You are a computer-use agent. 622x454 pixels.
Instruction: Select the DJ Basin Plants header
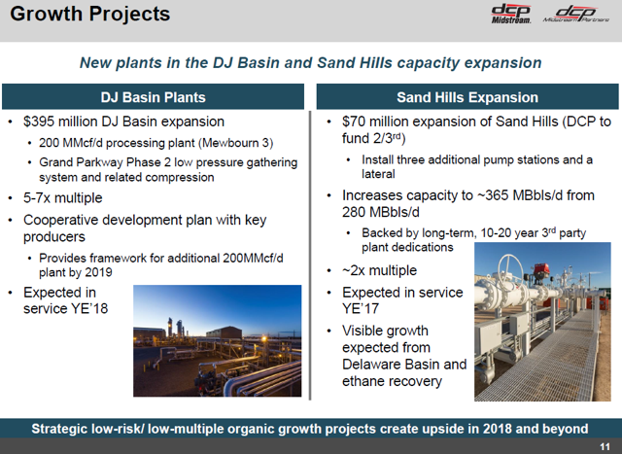click(x=154, y=97)
